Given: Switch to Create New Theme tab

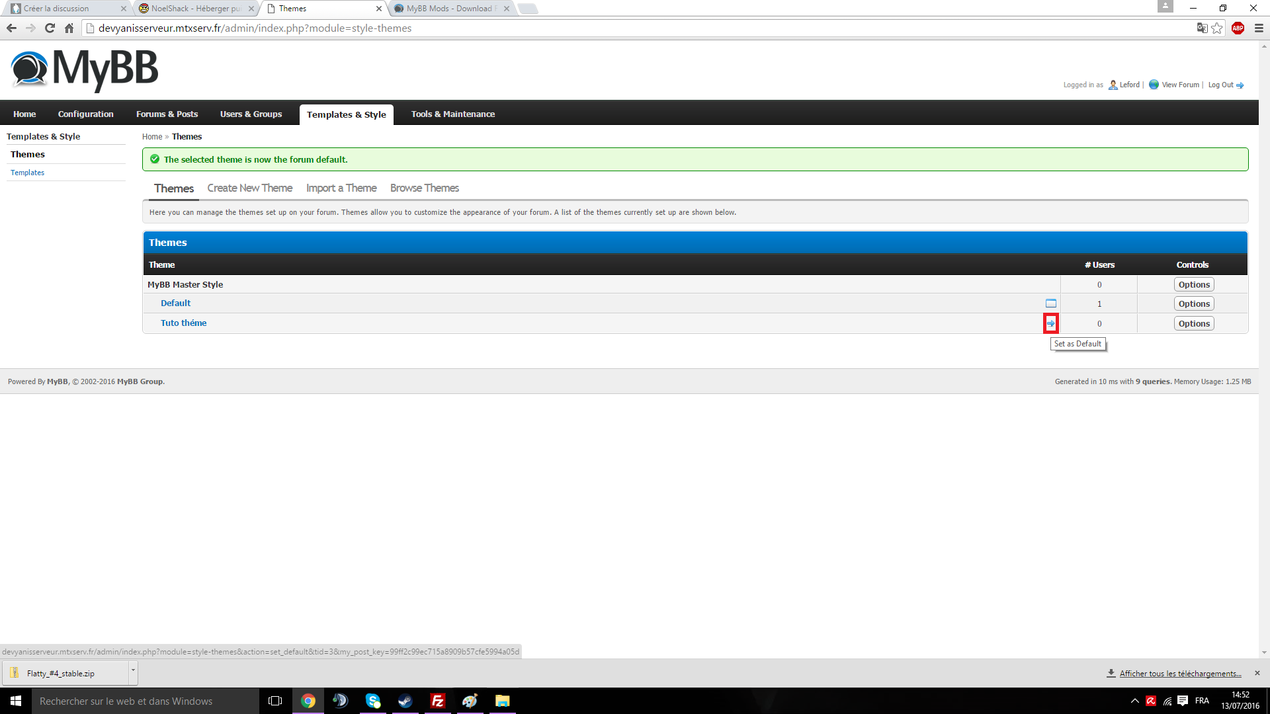Looking at the screenshot, I should pos(249,188).
